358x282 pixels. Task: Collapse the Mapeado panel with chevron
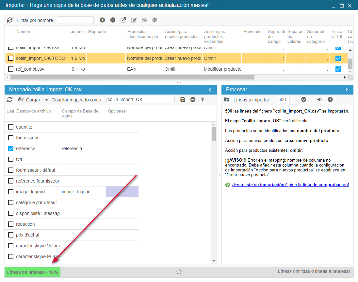pos(210,89)
